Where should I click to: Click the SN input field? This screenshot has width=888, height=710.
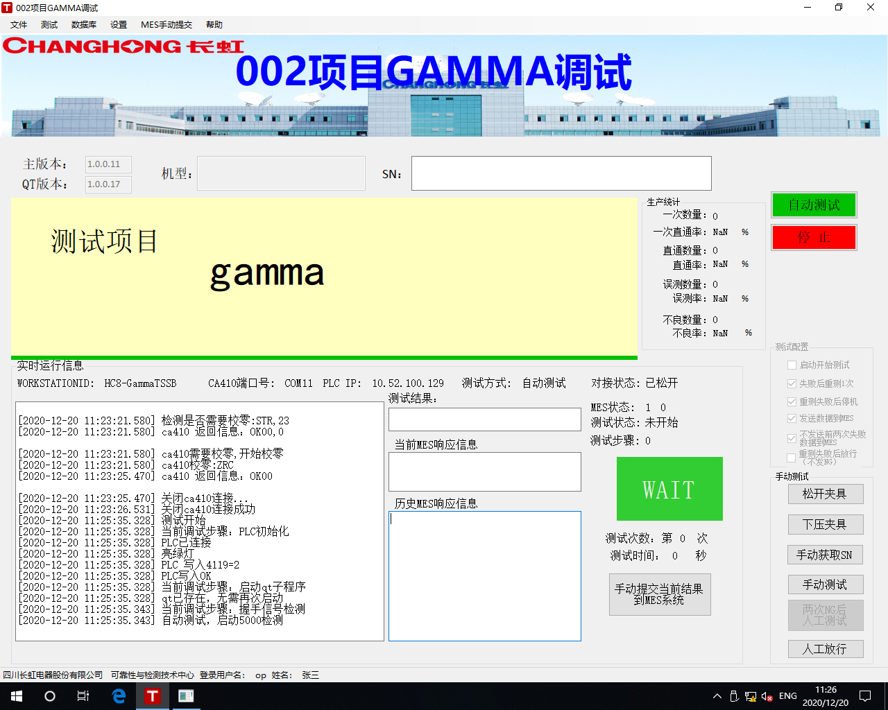coord(561,173)
